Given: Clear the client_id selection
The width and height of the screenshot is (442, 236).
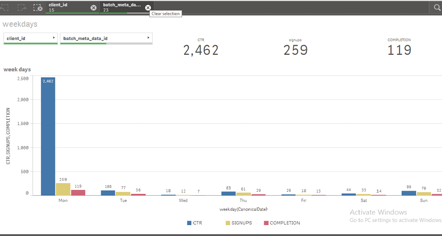Looking at the screenshot, I should click(93, 8).
